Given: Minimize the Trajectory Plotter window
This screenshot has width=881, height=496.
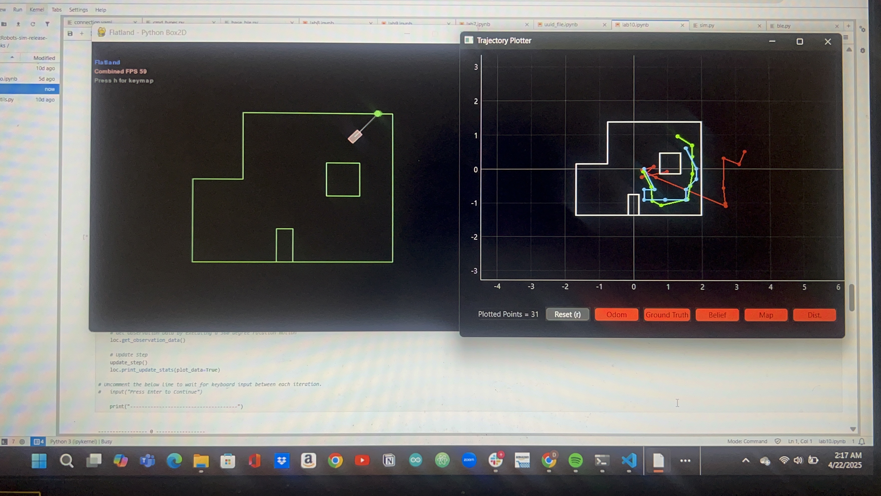Looking at the screenshot, I should pos(772,41).
